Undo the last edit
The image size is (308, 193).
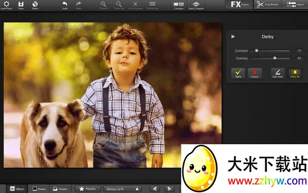[65, 5]
